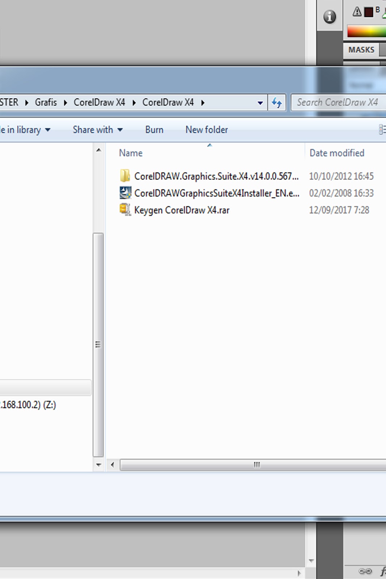Navigate to Grafis in the breadcrumb
Image resolution: width=386 pixels, height=579 pixels.
(46, 102)
